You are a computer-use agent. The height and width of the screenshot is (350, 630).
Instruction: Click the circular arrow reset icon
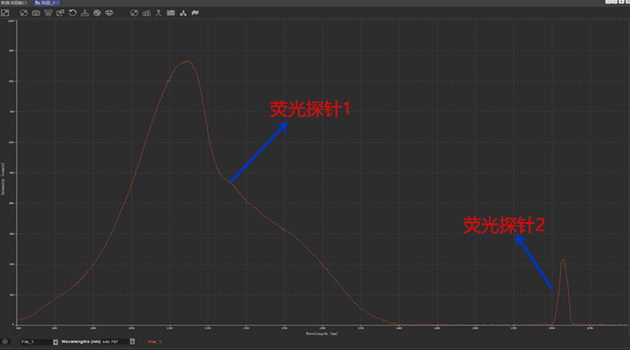pyautogui.click(x=72, y=13)
